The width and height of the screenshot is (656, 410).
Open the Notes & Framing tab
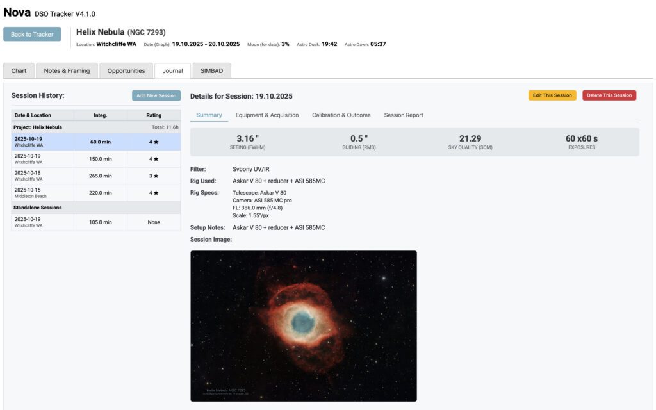66,70
